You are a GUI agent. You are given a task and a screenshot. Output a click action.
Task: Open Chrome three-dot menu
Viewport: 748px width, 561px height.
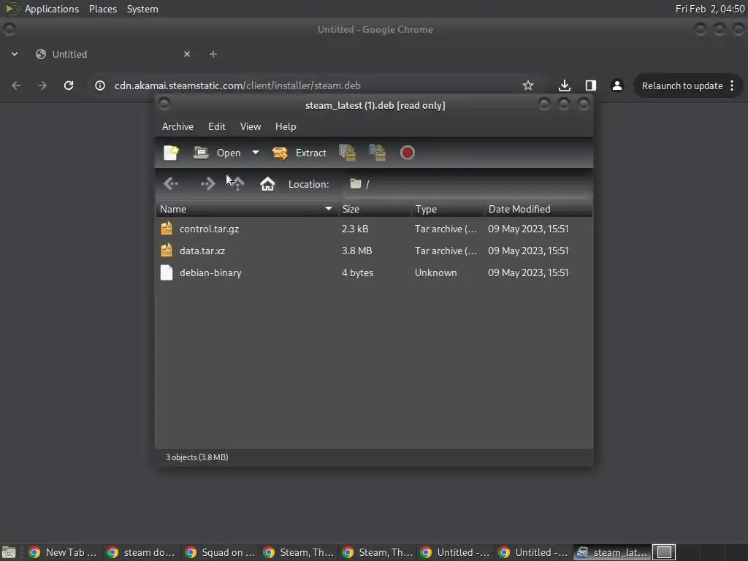point(732,85)
